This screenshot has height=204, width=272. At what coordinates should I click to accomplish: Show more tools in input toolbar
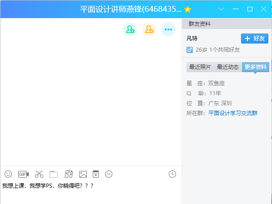click(x=109, y=174)
